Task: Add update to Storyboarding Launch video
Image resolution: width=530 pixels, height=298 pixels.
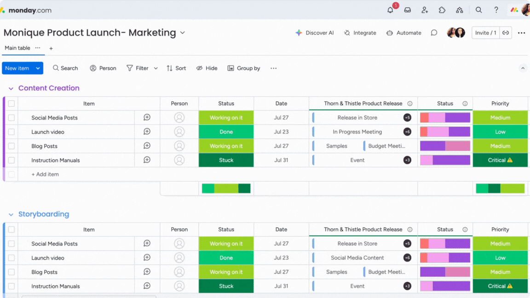Action: (147, 258)
